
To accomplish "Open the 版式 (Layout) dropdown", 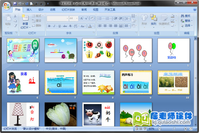I will [37, 16].
